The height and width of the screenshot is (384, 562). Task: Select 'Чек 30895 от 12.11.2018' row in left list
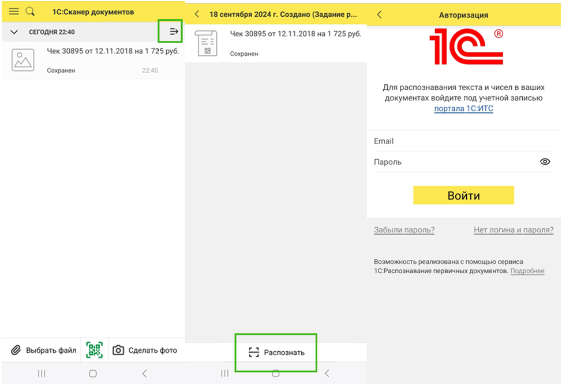93,60
